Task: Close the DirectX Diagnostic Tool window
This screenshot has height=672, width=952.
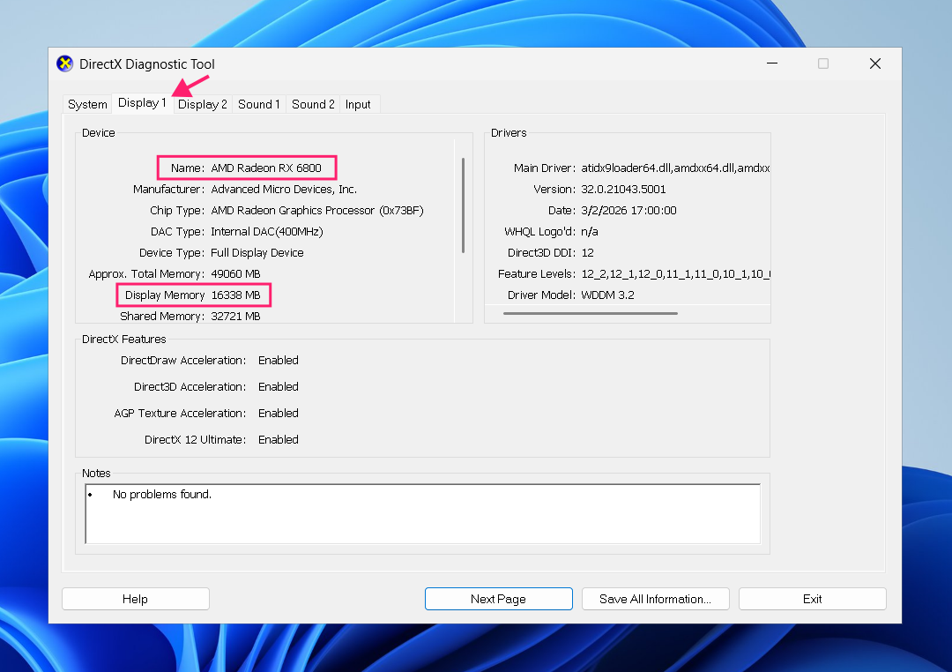Action: 875,63
